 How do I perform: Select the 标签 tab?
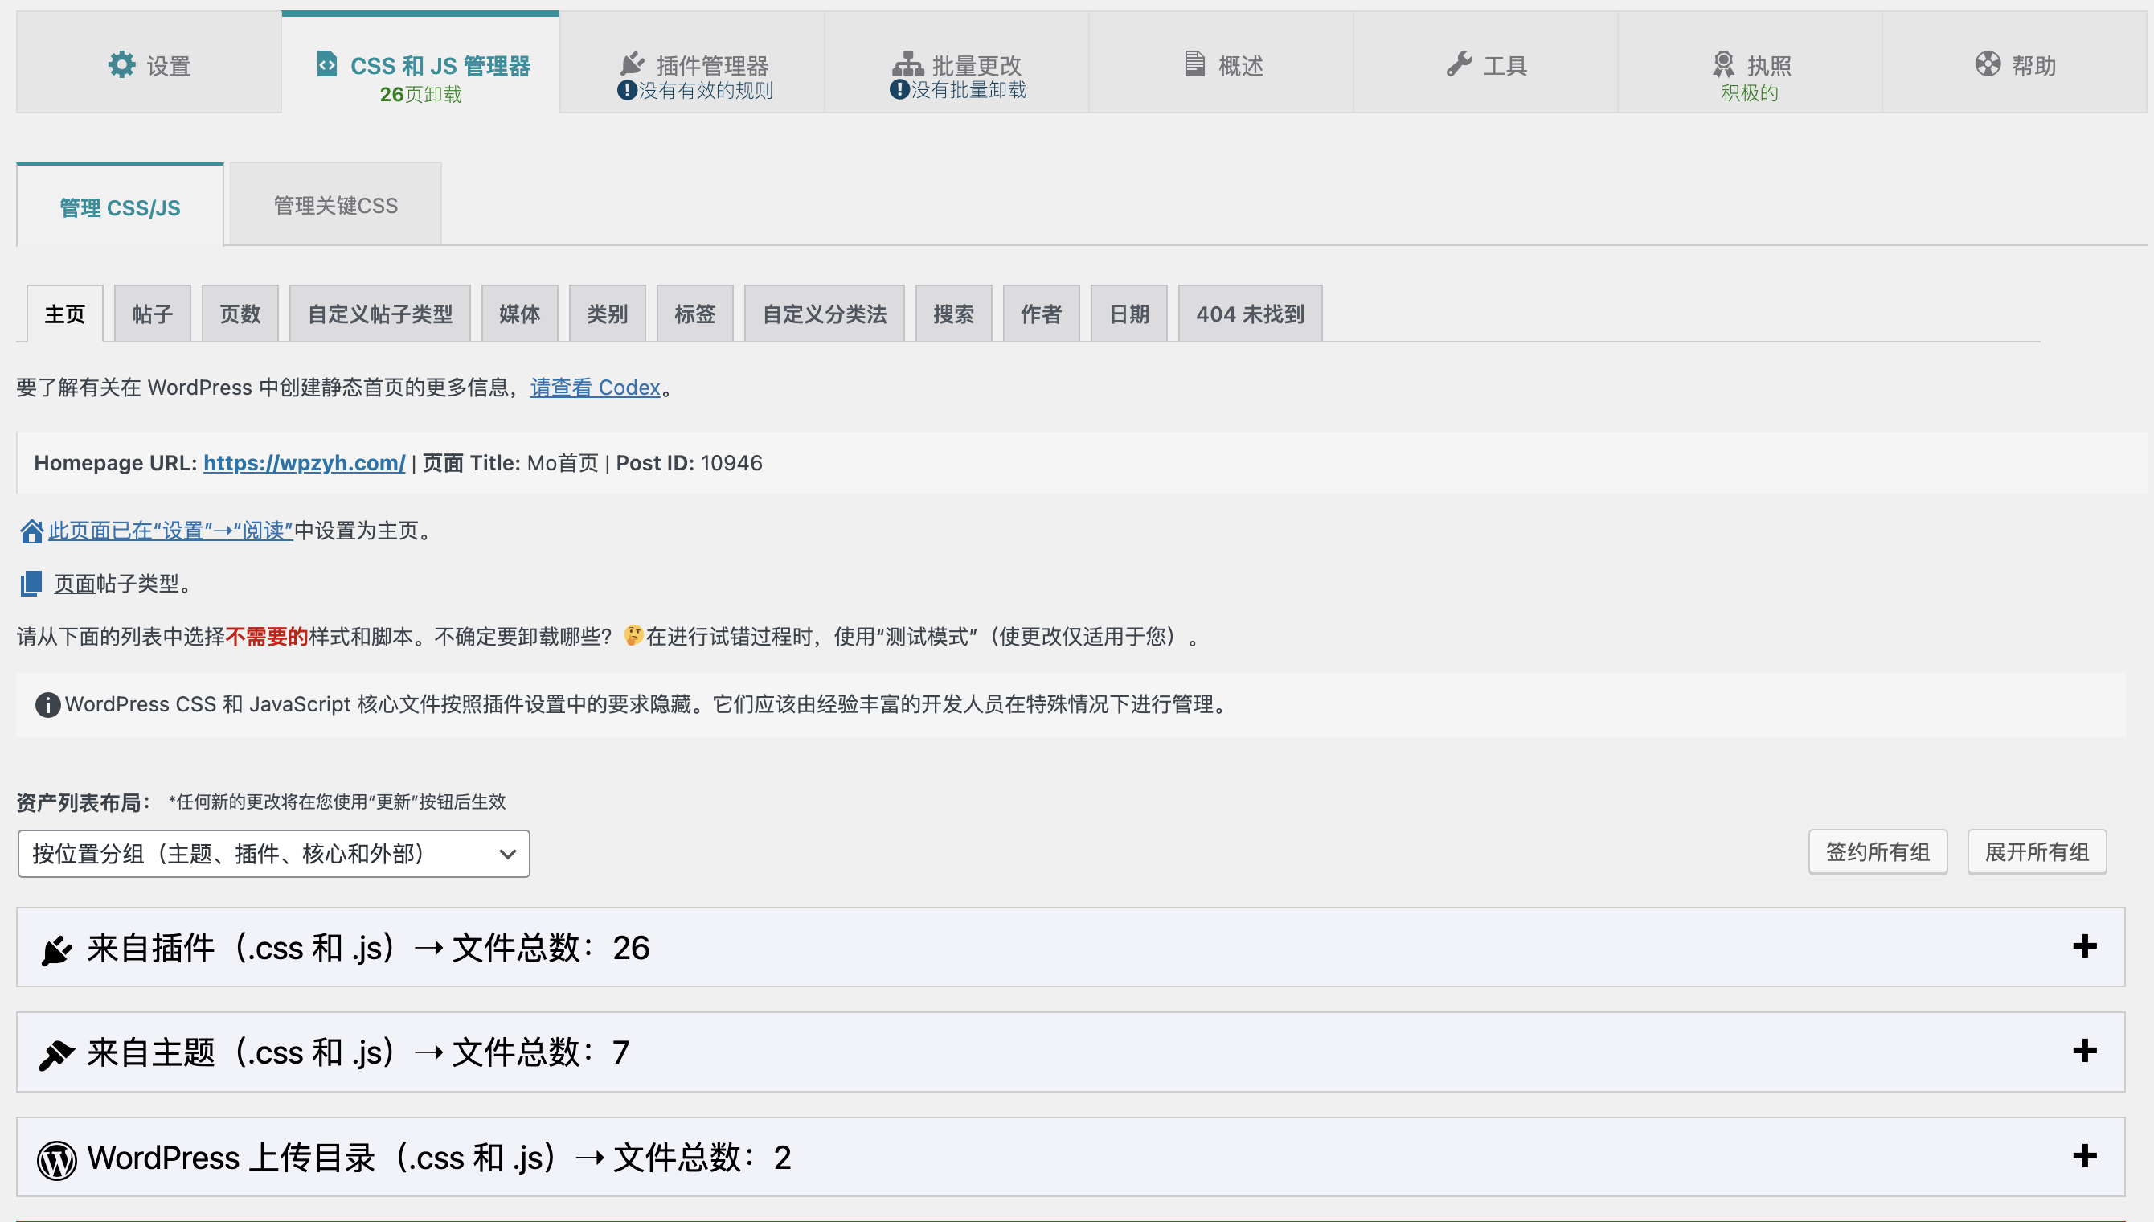pos(694,314)
